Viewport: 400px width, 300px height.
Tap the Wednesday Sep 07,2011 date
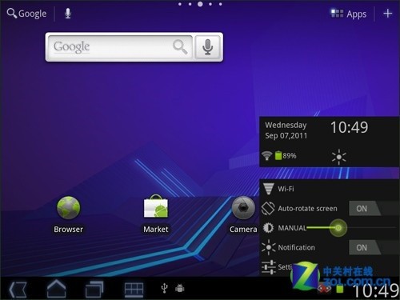point(286,130)
